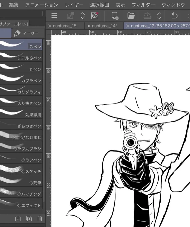The height and width of the screenshot is (227, 190).
Task: Select the ◇ラフ丸ブラシ brush
Action: 21,147
